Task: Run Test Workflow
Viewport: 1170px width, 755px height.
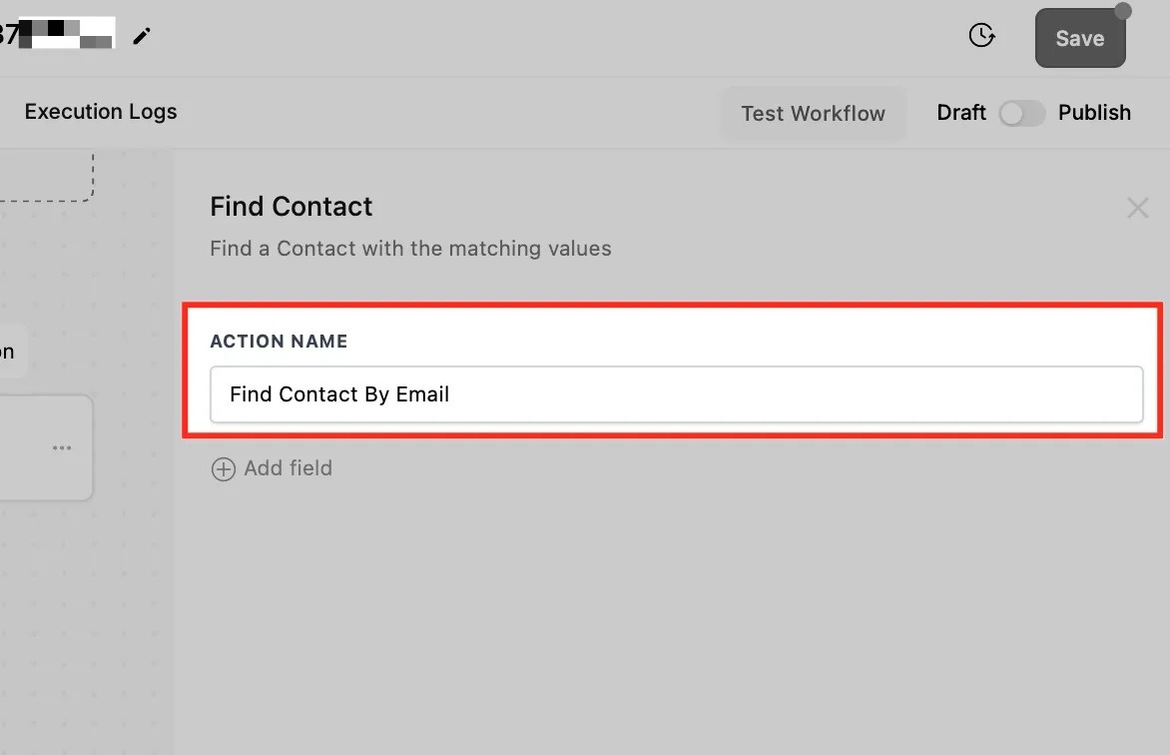Action: (813, 114)
